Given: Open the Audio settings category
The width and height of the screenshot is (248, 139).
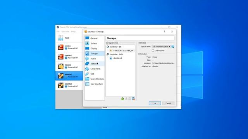Looking at the screenshot, I should 95,59.
